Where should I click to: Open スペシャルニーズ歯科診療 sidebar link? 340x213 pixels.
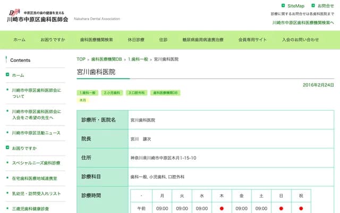[36, 163]
